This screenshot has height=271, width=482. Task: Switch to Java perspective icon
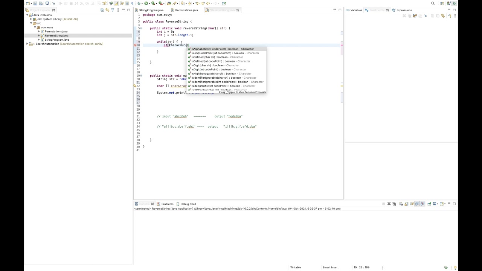[x=449, y=3]
